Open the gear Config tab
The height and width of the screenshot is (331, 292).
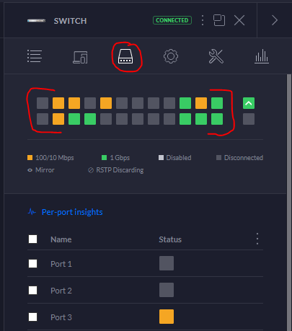171,56
